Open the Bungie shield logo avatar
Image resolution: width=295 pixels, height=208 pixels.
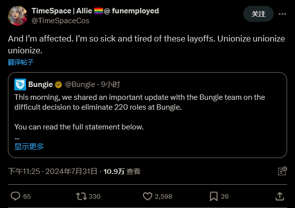click(20, 84)
